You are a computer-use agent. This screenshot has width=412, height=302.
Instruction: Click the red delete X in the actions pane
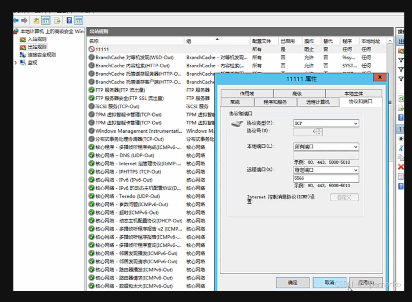[401, 167]
